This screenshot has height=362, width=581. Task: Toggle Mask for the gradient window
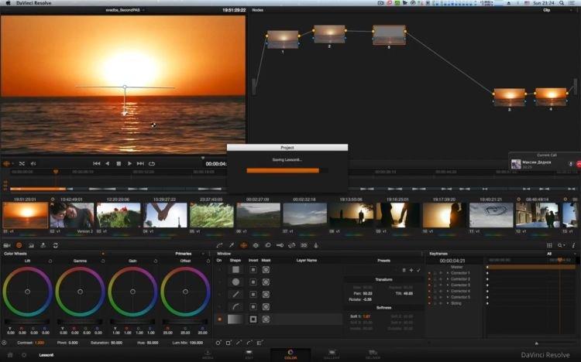[266, 319]
